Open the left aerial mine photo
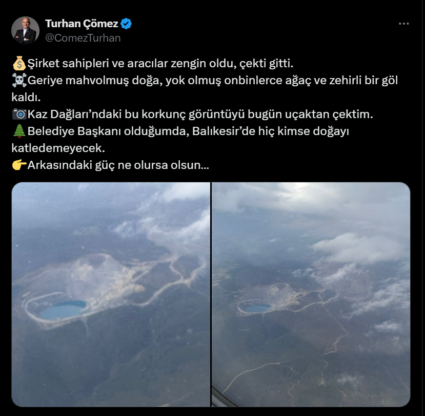 tap(111, 294)
